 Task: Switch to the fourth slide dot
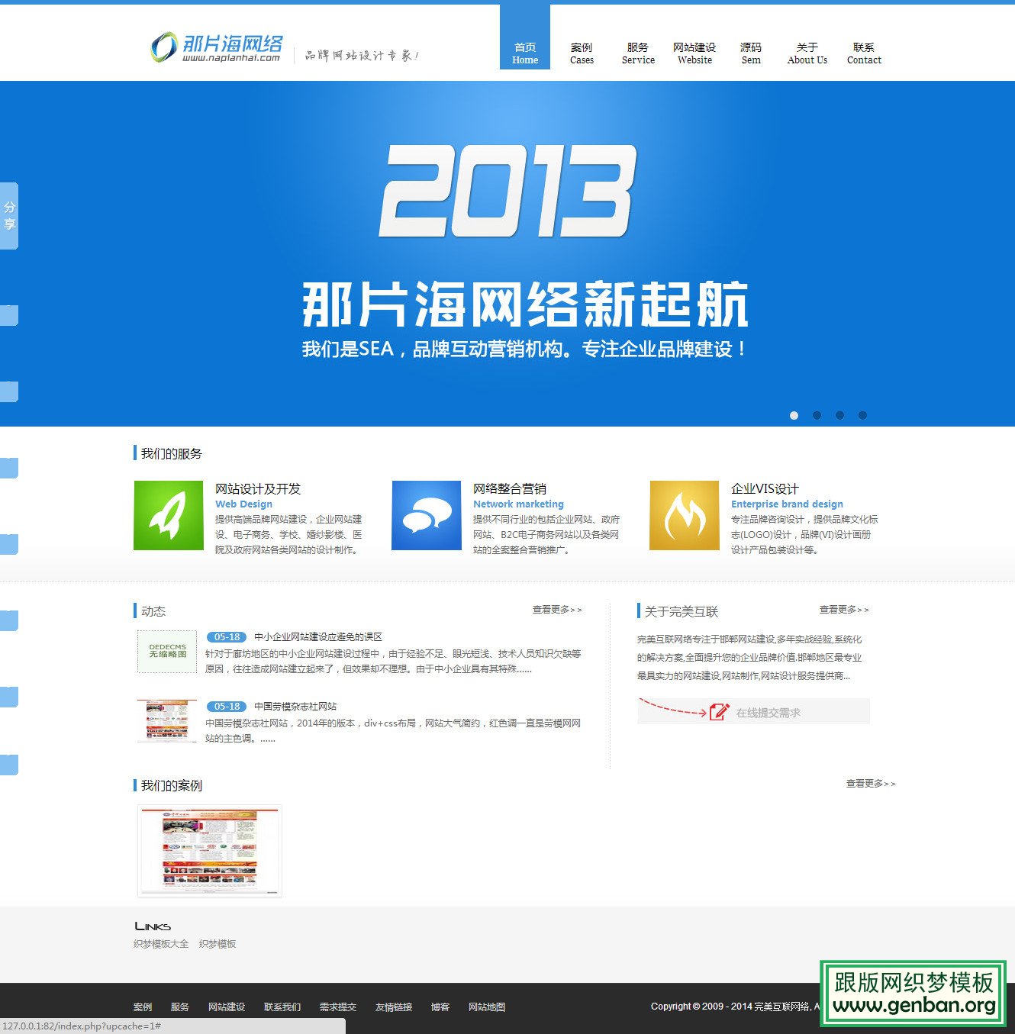coord(863,415)
